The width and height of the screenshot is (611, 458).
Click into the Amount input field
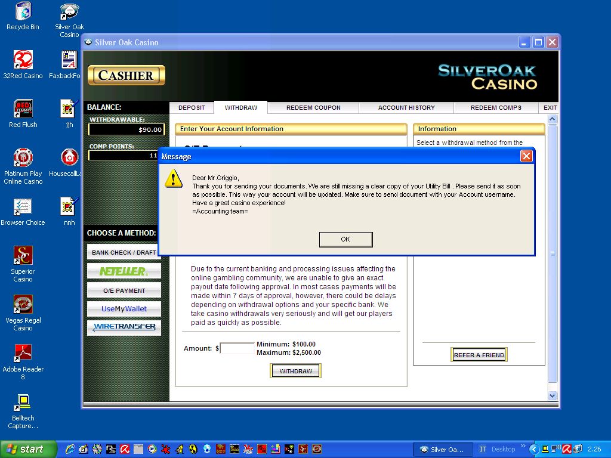pyautogui.click(x=237, y=348)
